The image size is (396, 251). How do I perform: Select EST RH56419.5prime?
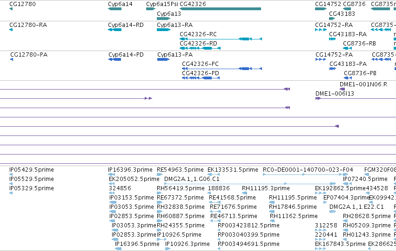181,188
